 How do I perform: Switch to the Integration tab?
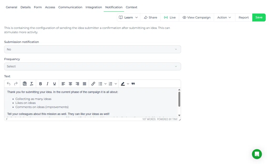[94, 7]
